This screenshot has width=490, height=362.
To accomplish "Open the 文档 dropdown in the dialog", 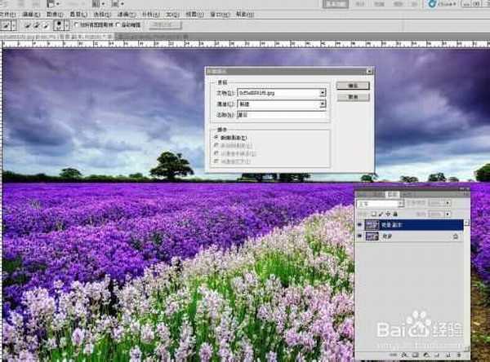I will tap(323, 93).
